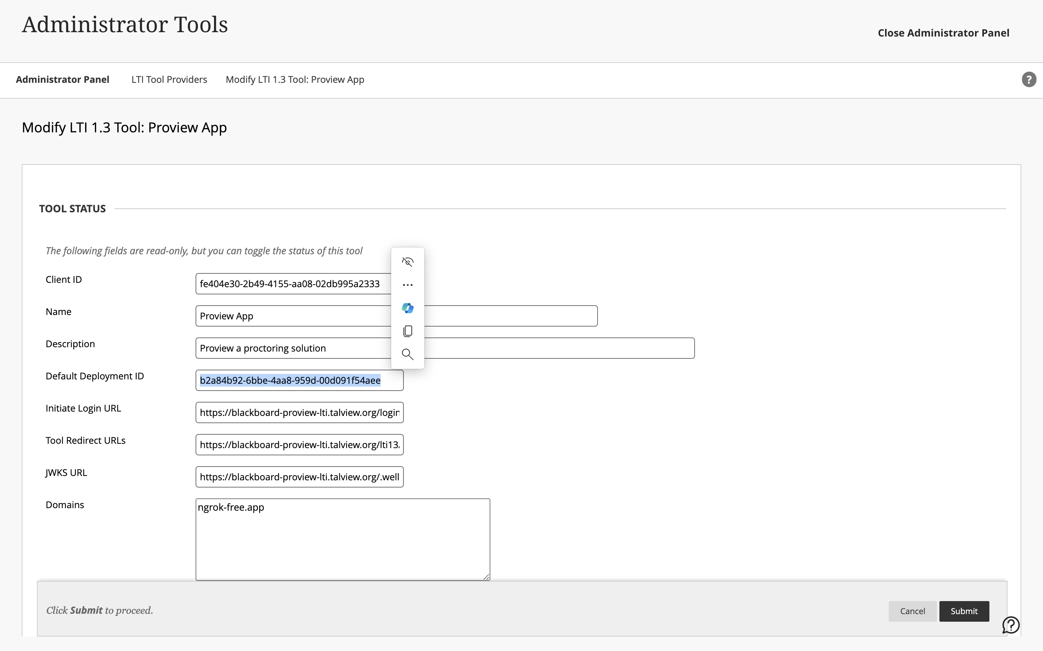Viewport: 1043px width, 651px height.
Task: Open the more options ellipsis in popup
Action: click(407, 285)
